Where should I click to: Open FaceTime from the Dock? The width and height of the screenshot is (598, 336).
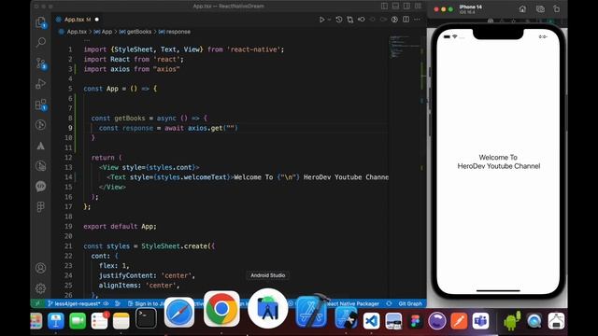(78, 321)
